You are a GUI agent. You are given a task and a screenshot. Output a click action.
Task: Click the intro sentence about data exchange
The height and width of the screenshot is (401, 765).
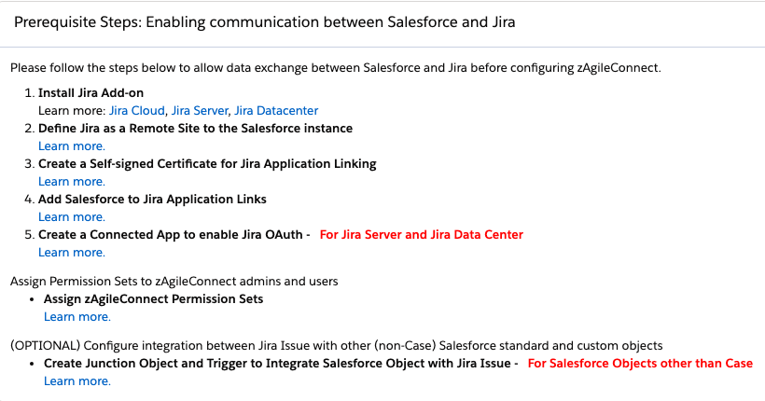tap(335, 68)
